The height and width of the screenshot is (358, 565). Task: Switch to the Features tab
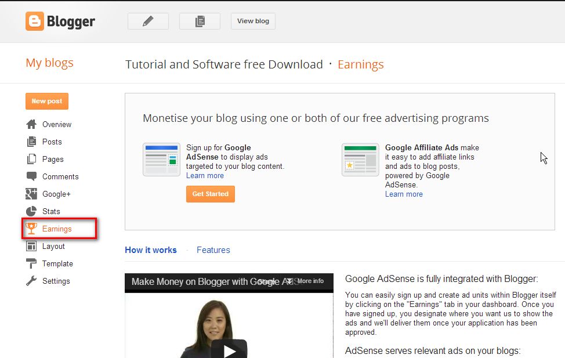[x=213, y=250]
